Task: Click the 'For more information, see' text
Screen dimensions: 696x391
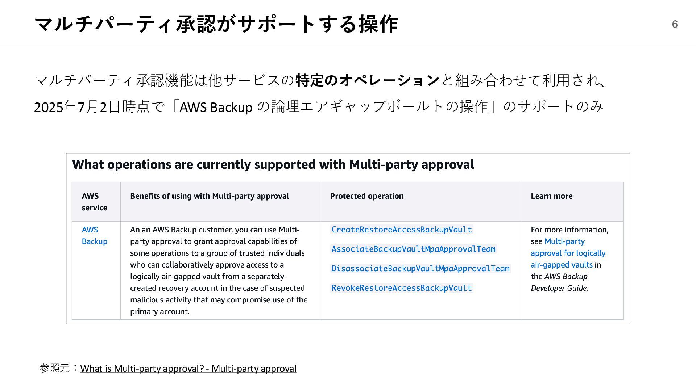Action: coord(569,235)
